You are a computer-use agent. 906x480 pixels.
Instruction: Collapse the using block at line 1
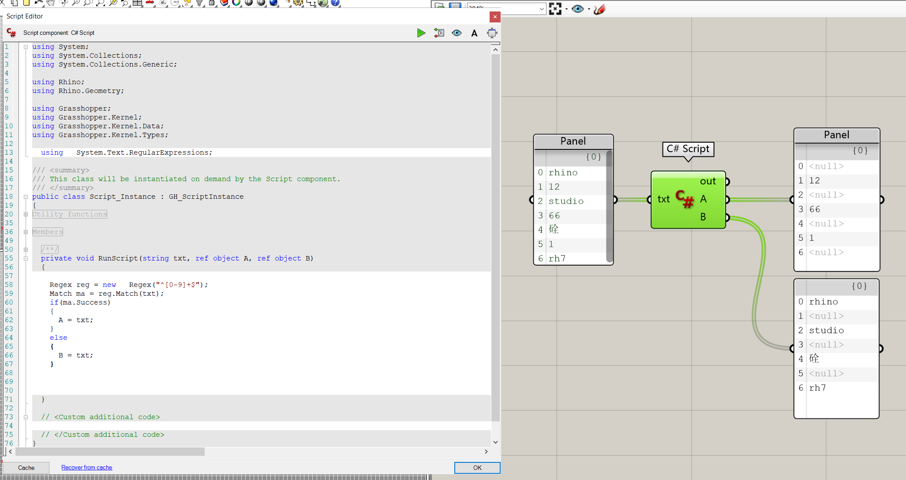26,47
